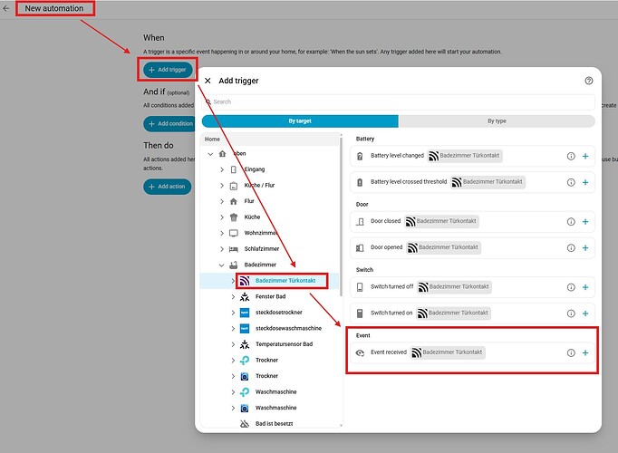Expand steckdosewaschmaschine device
The image size is (618, 453).
click(233, 329)
